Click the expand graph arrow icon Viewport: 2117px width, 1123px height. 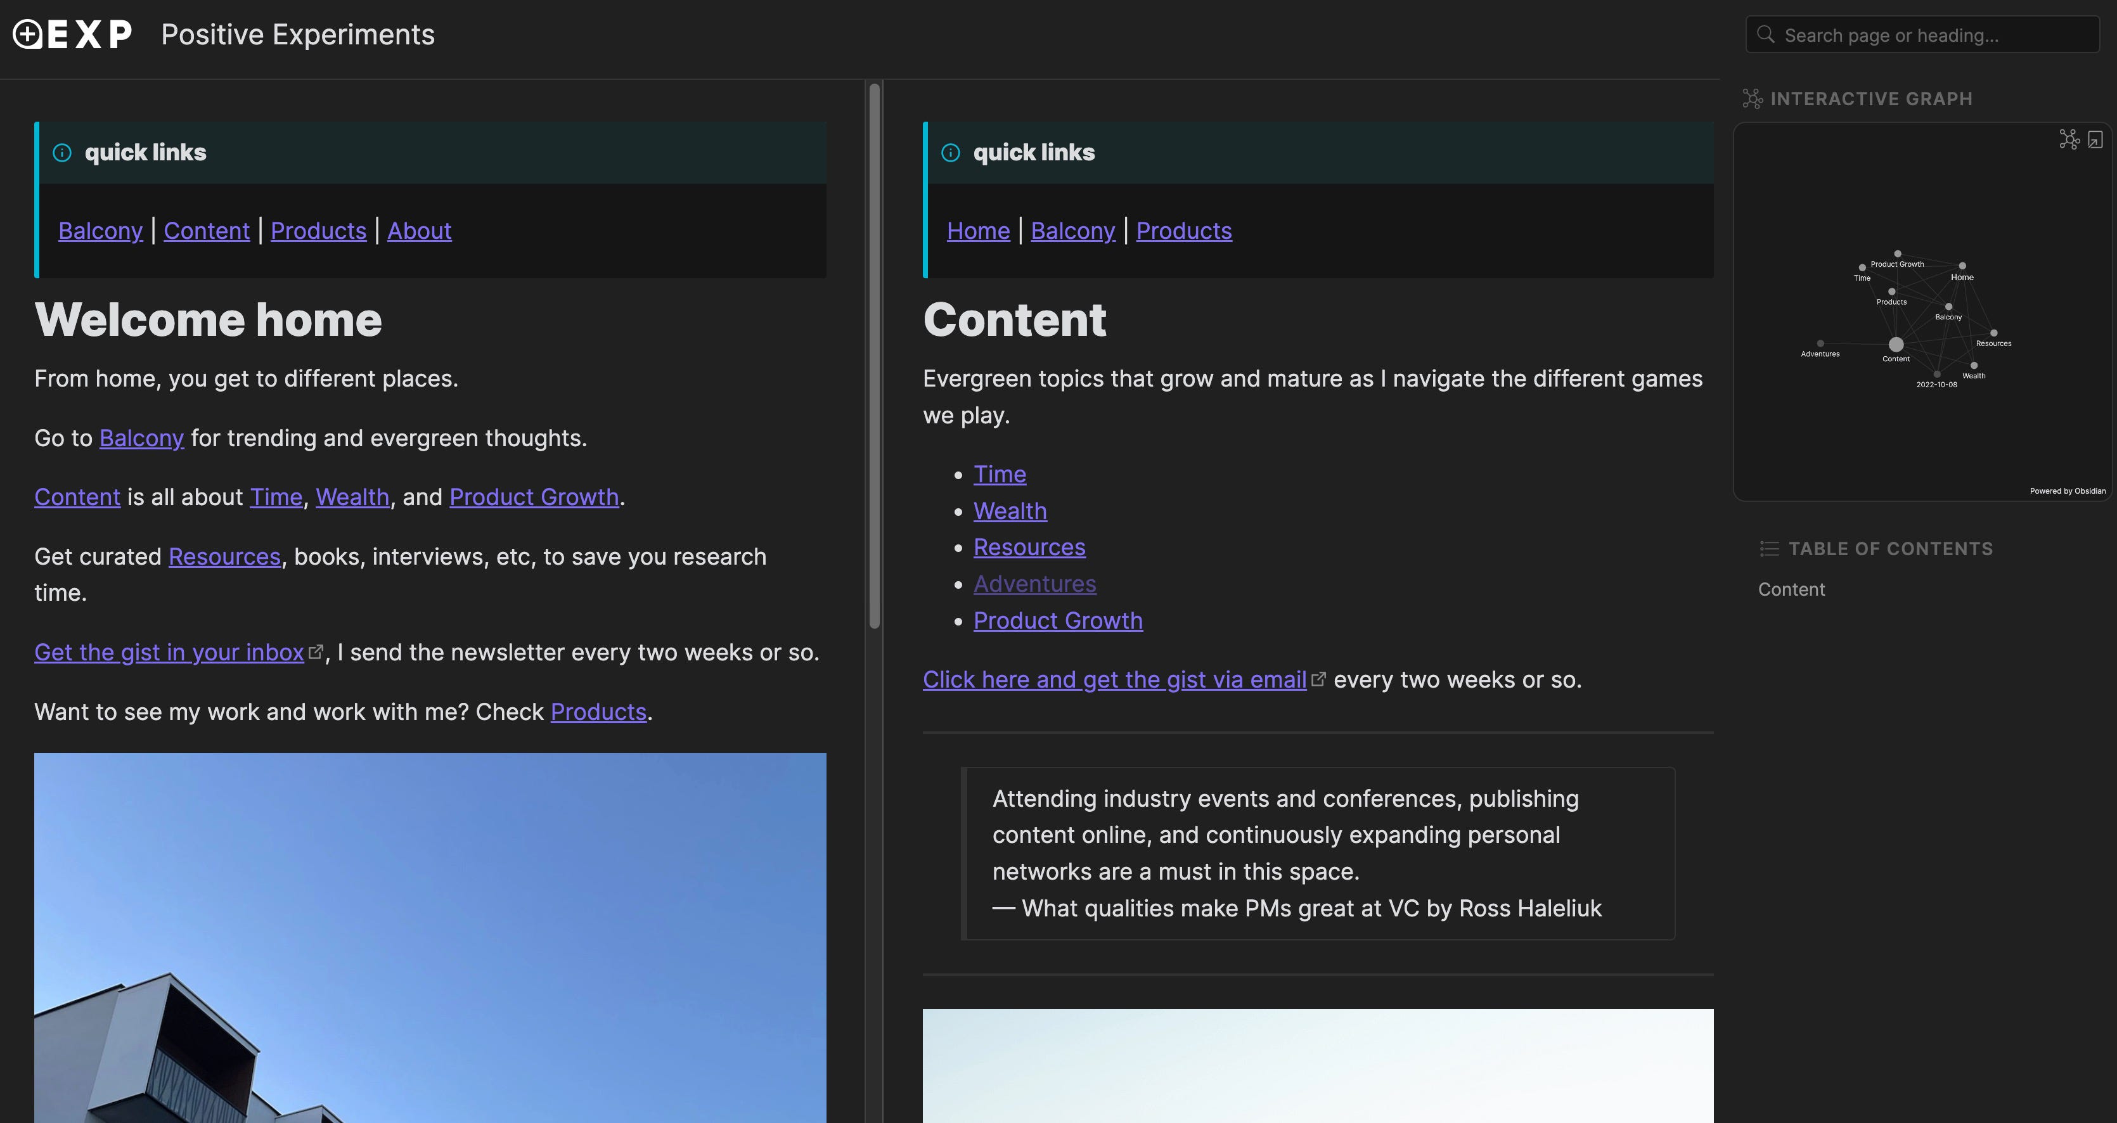pos(2095,139)
